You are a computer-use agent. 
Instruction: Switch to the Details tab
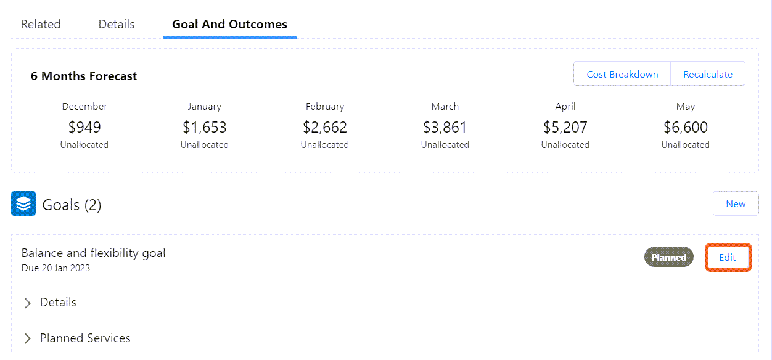tap(117, 24)
